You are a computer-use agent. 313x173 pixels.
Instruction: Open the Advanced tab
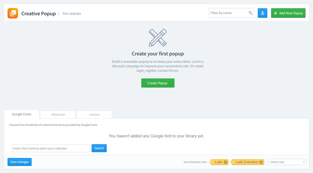(x=58, y=115)
